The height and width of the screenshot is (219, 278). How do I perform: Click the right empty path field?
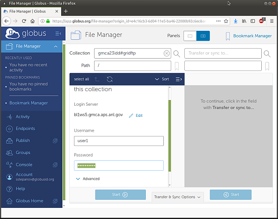223,66
